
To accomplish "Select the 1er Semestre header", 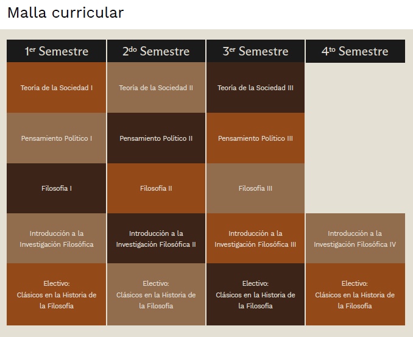I will tap(57, 51).
